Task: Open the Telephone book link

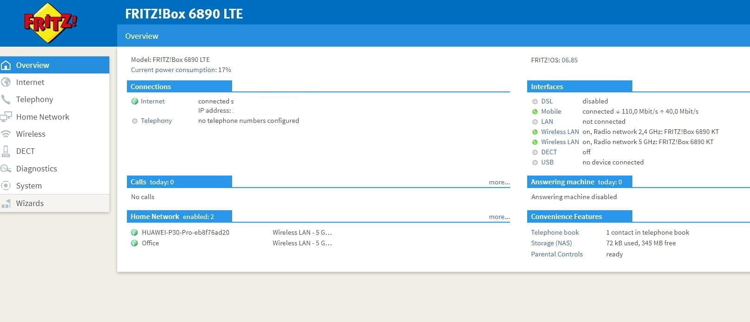Action: coord(555,232)
